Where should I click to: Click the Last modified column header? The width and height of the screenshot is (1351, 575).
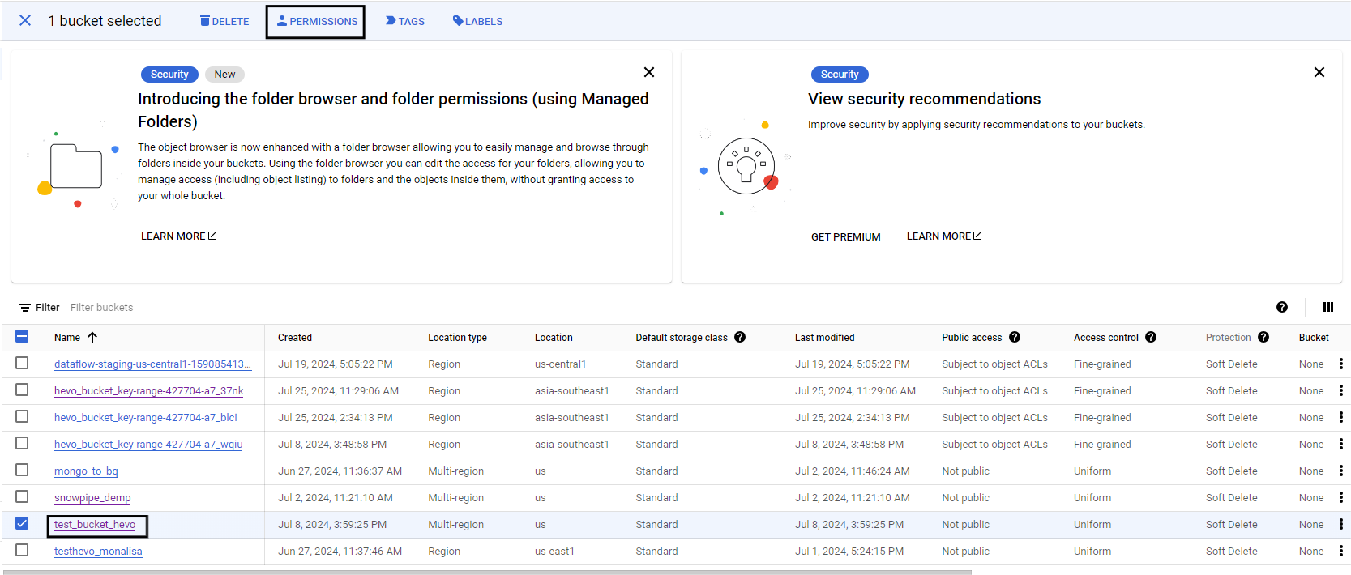(824, 338)
